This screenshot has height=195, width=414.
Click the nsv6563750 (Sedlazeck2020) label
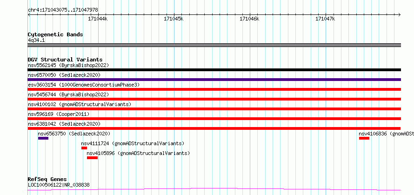coord(74,134)
